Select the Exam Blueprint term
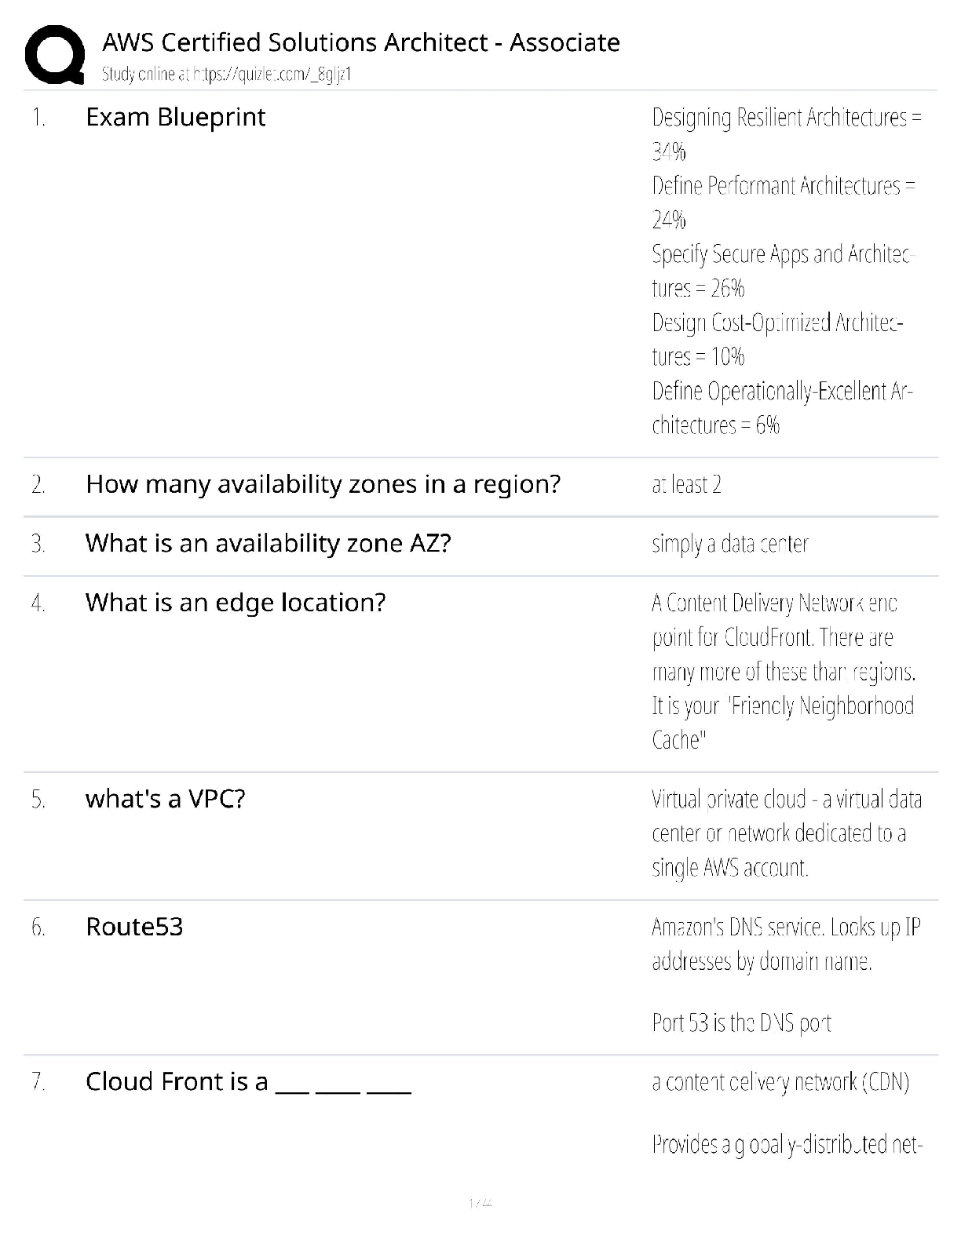Screen dimensions: 961x1243 [176, 117]
